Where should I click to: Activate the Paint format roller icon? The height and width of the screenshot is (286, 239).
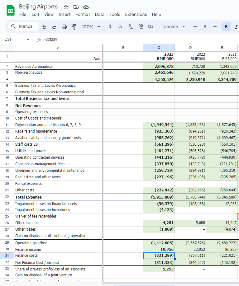[74, 27]
